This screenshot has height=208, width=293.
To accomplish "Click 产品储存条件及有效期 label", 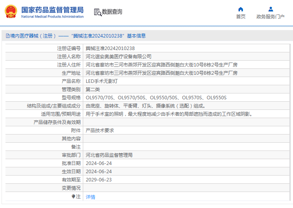I will (57, 122).
